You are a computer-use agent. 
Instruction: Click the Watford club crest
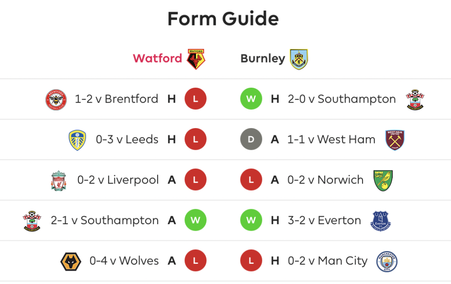coord(196,59)
